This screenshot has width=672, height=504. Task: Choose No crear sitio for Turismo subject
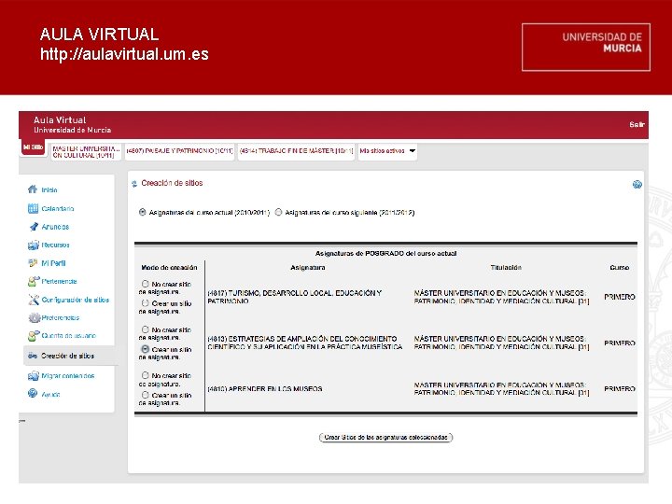pos(146,284)
